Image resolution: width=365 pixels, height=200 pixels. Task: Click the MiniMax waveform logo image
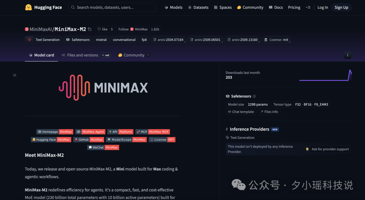click(x=103, y=88)
